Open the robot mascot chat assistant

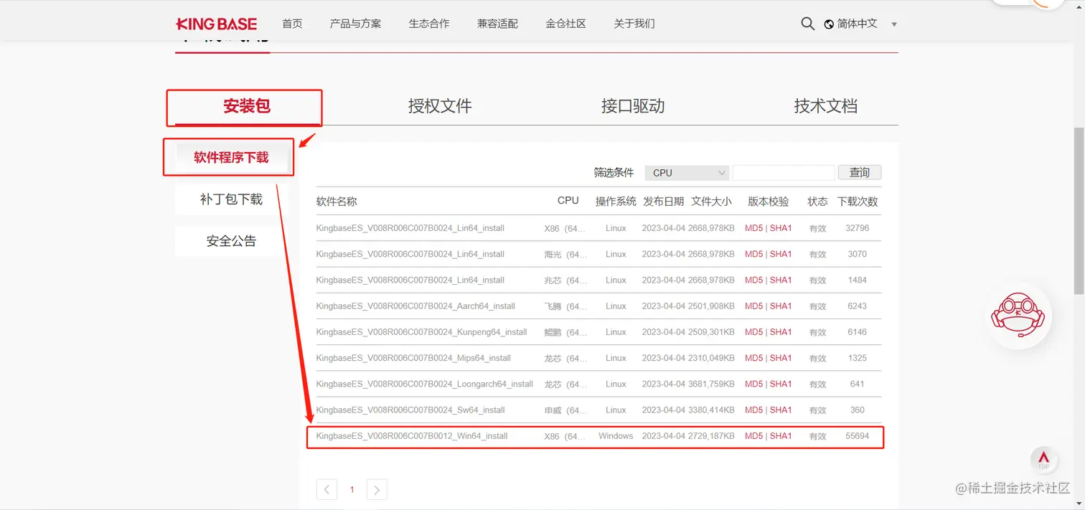click(x=1017, y=314)
